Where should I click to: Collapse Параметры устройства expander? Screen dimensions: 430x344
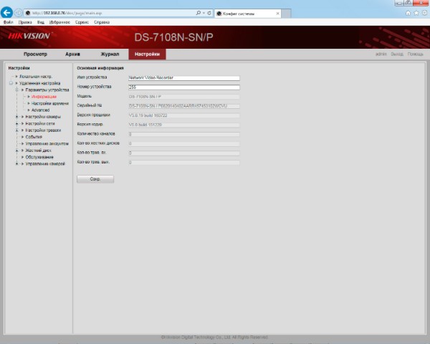click(17, 90)
